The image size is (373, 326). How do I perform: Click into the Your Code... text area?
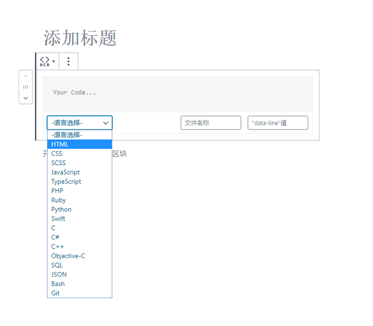tap(178, 94)
